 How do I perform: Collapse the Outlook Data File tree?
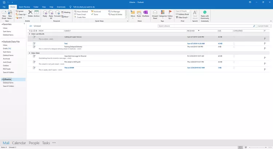(x=2, y=42)
